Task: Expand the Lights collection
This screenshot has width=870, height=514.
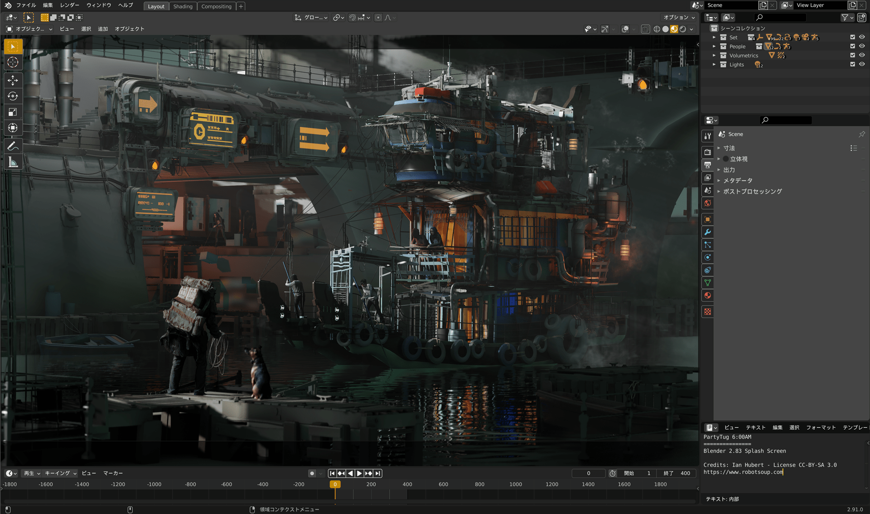Action: tap(714, 65)
